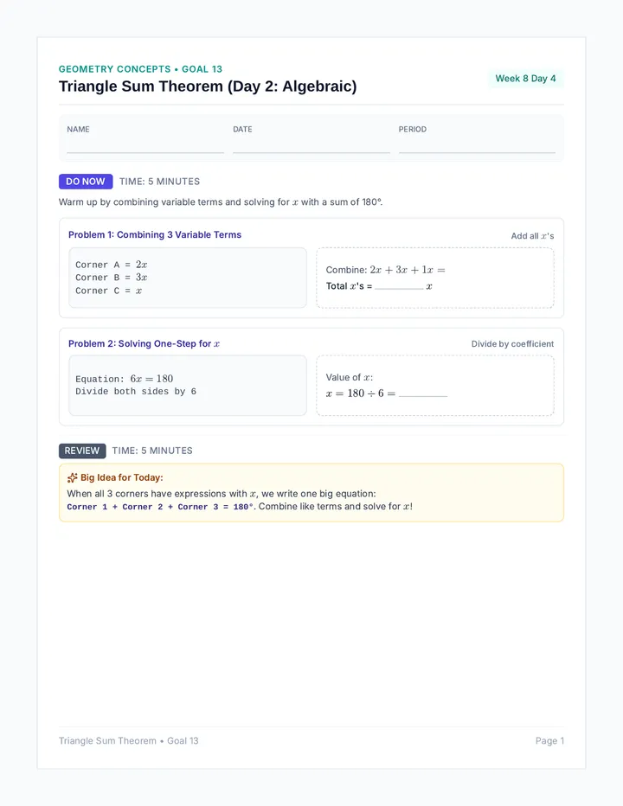The image size is (623, 806).
Task: Click the Equation 6x = 180 text
Action: [124, 379]
